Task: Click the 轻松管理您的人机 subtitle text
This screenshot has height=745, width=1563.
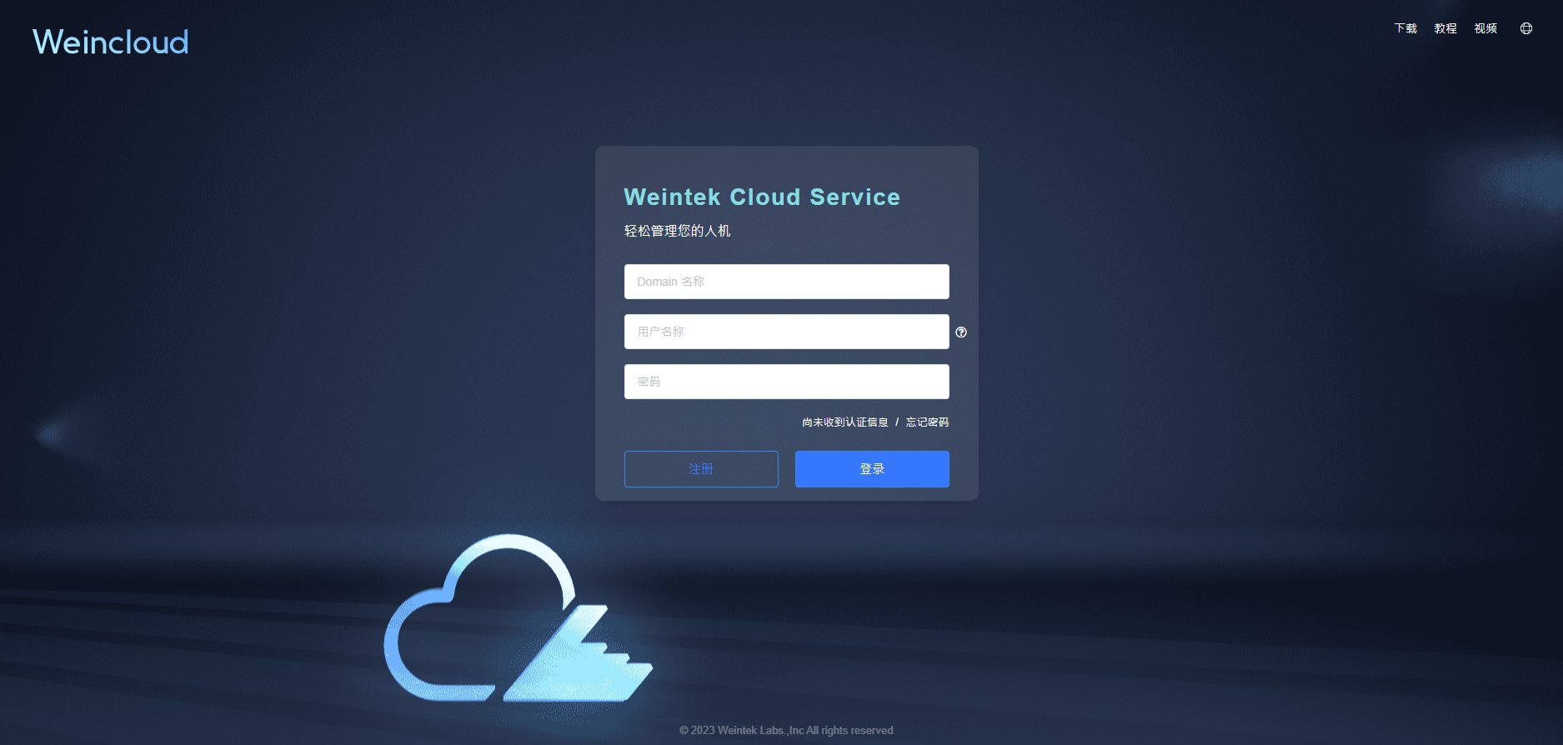Action: tap(677, 231)
